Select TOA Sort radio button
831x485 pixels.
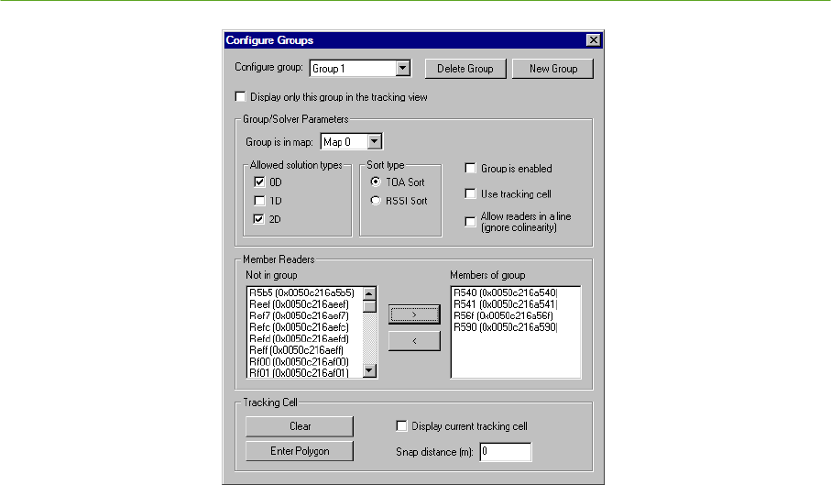pyautogui.click(x=376, y=182)
